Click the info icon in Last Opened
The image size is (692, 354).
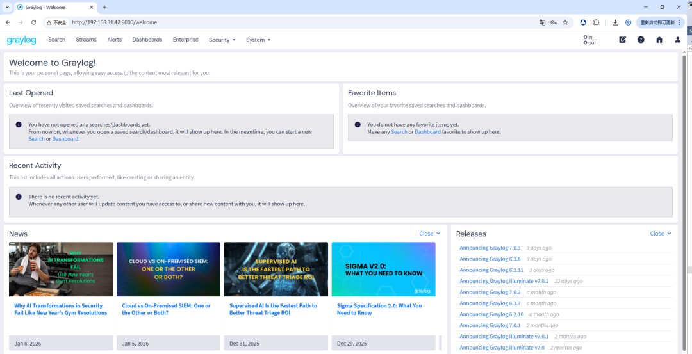click(x=18, y=125)
